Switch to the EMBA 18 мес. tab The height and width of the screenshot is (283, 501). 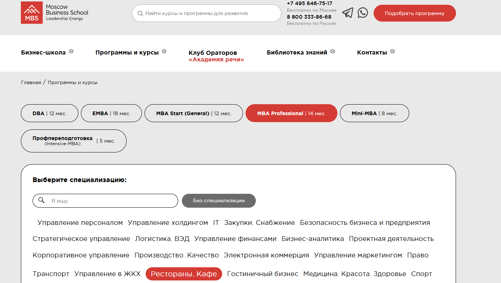(111, 113)
